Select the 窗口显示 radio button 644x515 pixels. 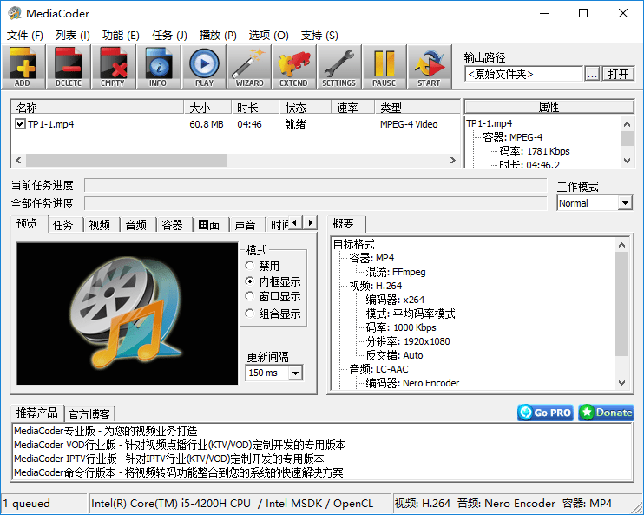click(x=250, y=298)
